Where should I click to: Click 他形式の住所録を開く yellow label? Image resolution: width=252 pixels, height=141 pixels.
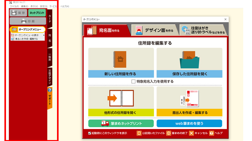[x=121, y=112]
